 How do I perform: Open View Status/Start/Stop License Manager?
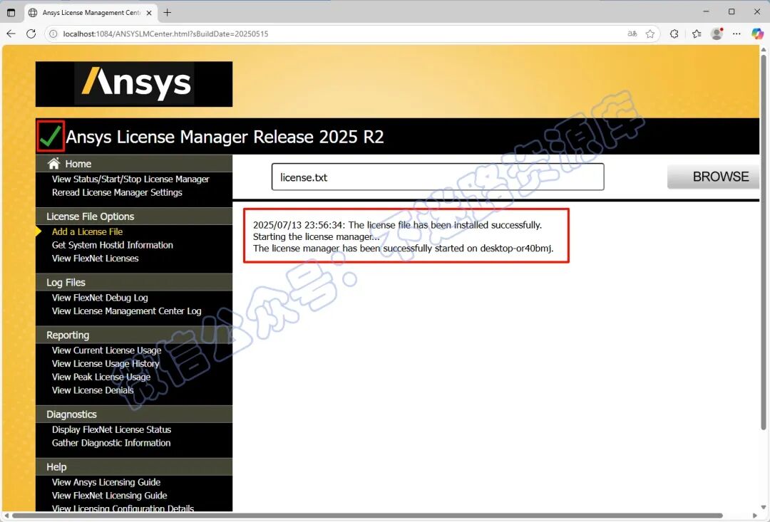[x=130, y=179]
